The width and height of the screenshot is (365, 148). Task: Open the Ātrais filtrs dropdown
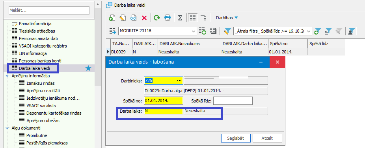tap(309, 31)
